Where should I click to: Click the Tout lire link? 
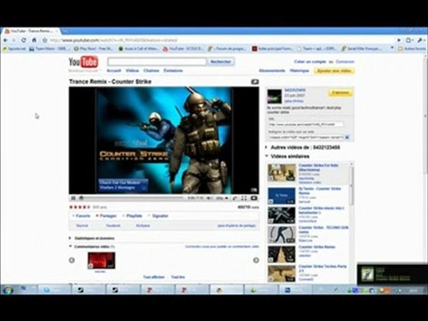click(177, 277)
